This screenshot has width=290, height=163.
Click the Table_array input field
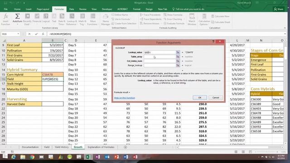pos(160,57)
